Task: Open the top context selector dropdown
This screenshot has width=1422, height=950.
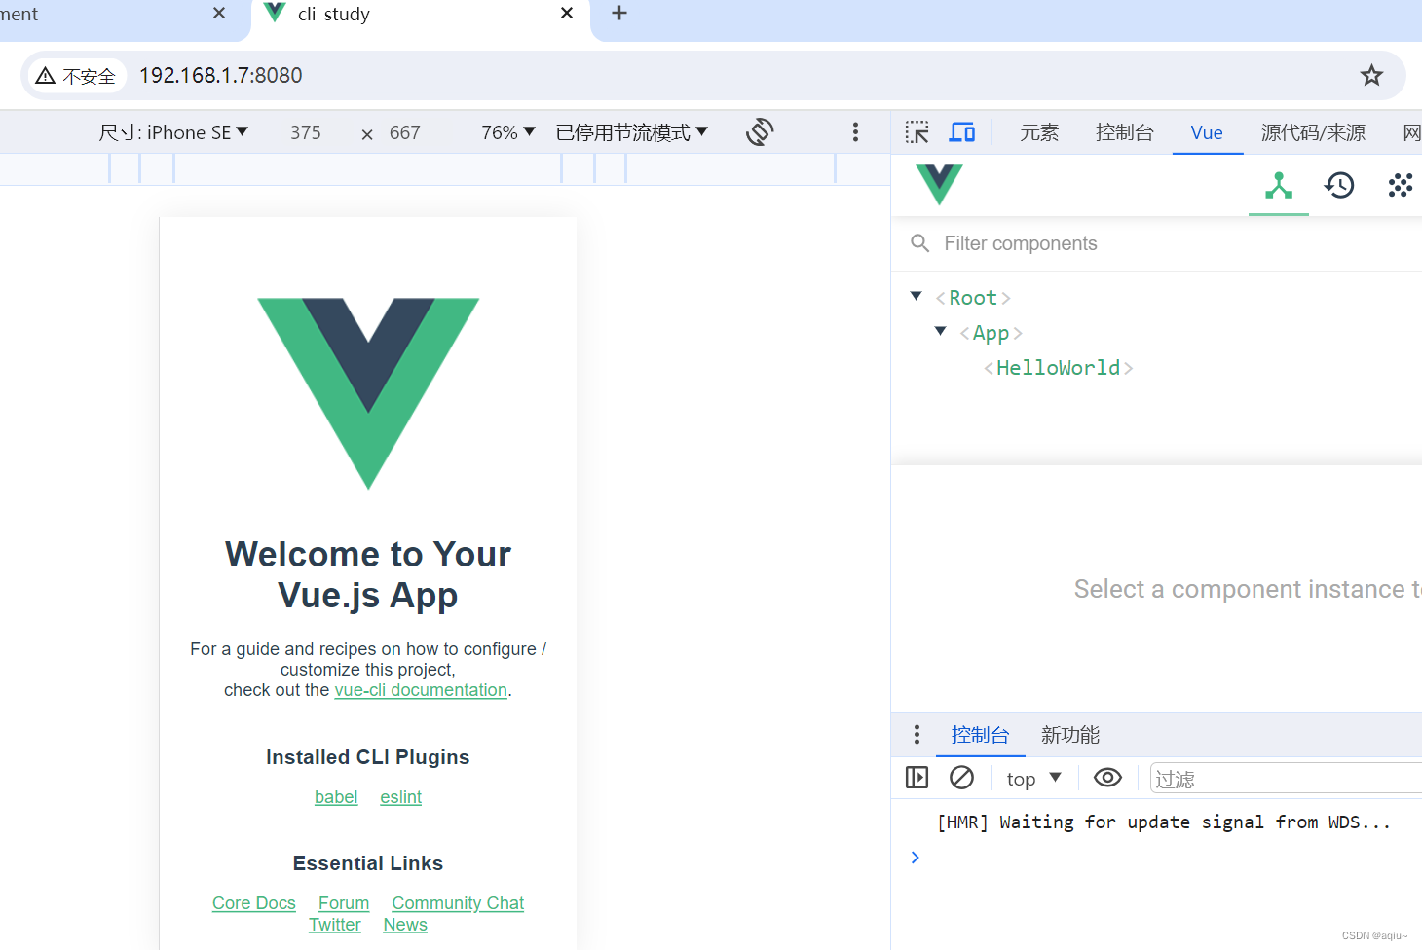Action: coord(1034,779)
